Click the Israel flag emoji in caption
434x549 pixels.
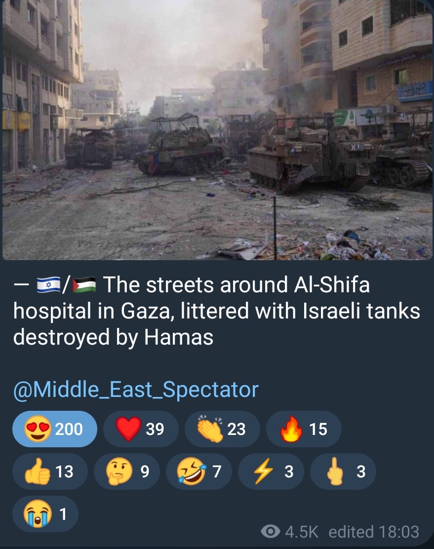49,284
